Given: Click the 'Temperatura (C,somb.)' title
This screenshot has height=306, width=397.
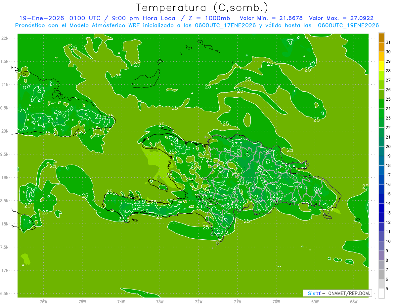Looking at the screenshot, I should click(x=202, y=8).
